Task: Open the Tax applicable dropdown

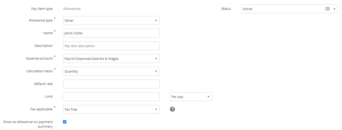Action: (111, 109)
